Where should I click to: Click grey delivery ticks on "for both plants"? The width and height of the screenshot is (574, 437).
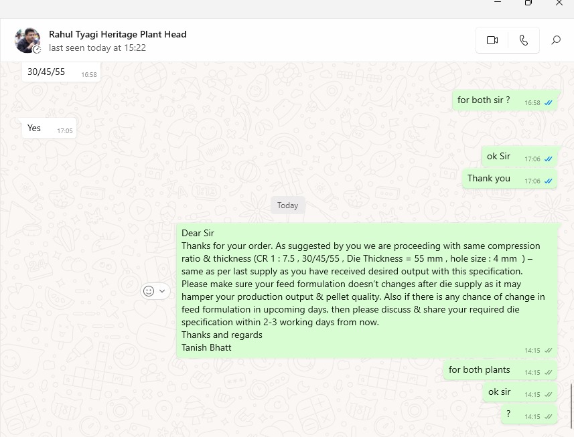pyautogui.click(x=549, y=373)
